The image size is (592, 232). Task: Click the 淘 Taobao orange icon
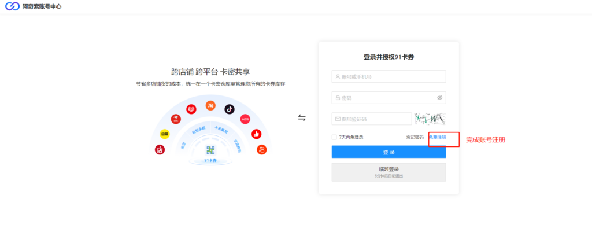coord(210,105)
